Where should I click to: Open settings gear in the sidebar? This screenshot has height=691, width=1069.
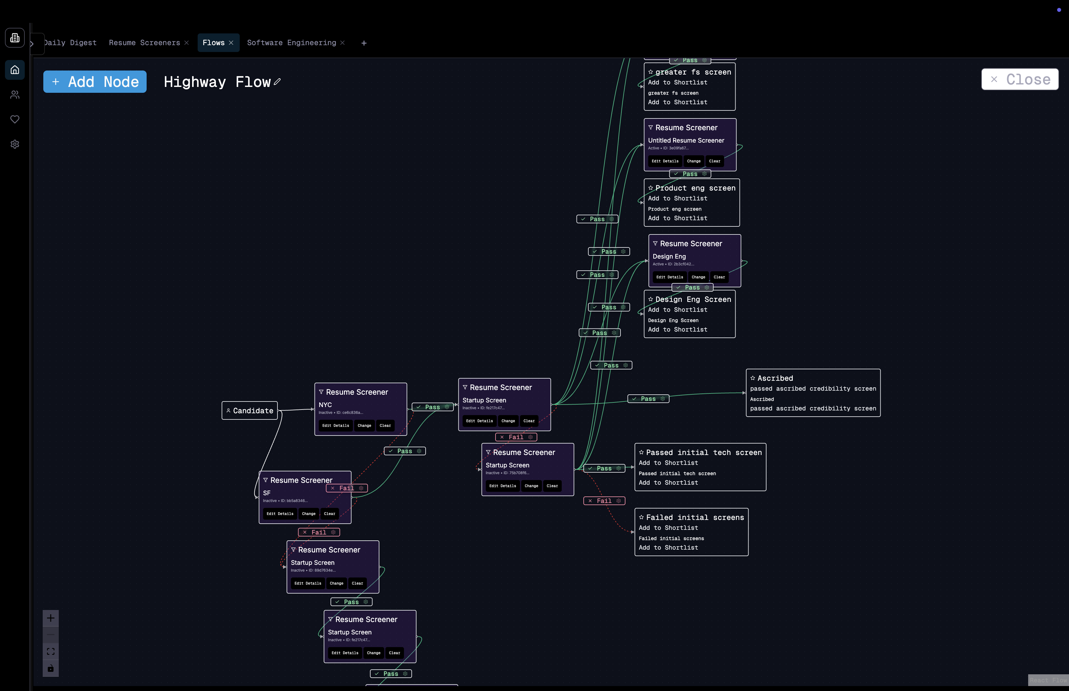pyautogui.click(x=15, y=144)
